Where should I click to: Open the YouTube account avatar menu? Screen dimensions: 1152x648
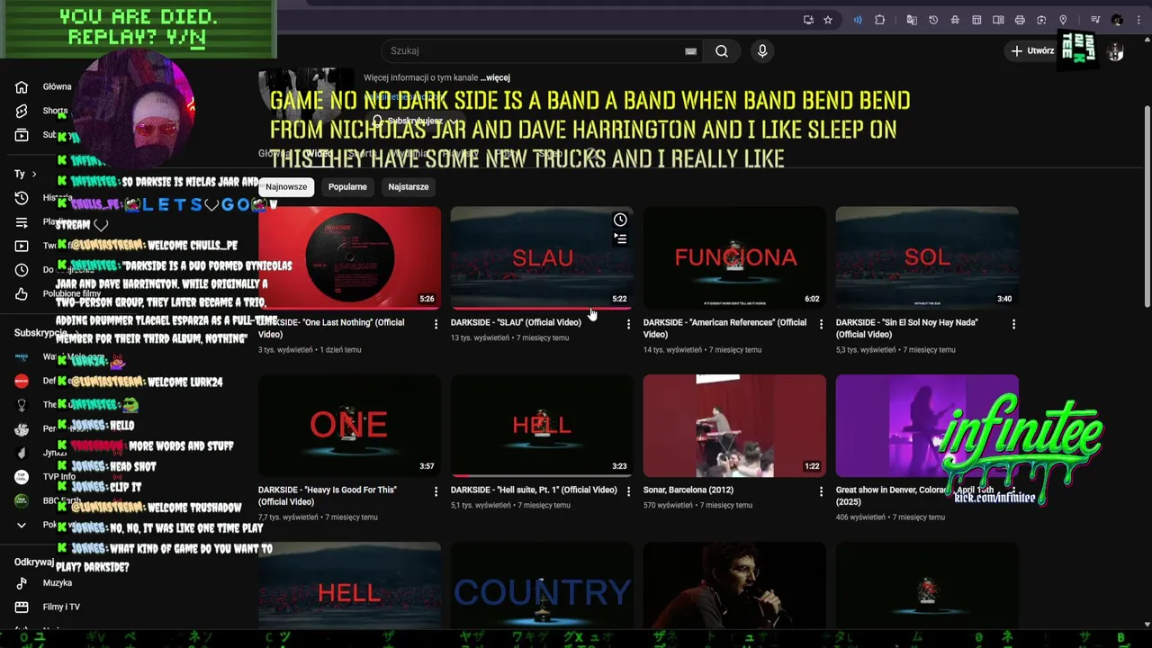point(1115,51)
